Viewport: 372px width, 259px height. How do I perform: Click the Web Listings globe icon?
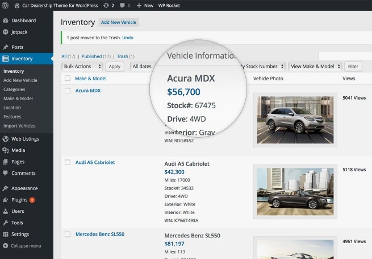point(6,139)
